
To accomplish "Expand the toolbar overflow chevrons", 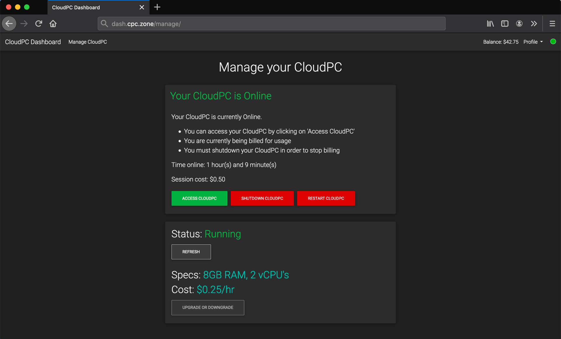I will (534, 24).
